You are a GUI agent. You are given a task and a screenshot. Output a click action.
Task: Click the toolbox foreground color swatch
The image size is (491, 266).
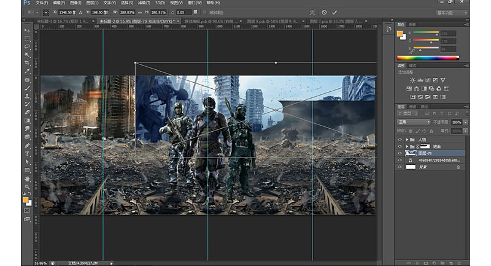coord(25,200)
